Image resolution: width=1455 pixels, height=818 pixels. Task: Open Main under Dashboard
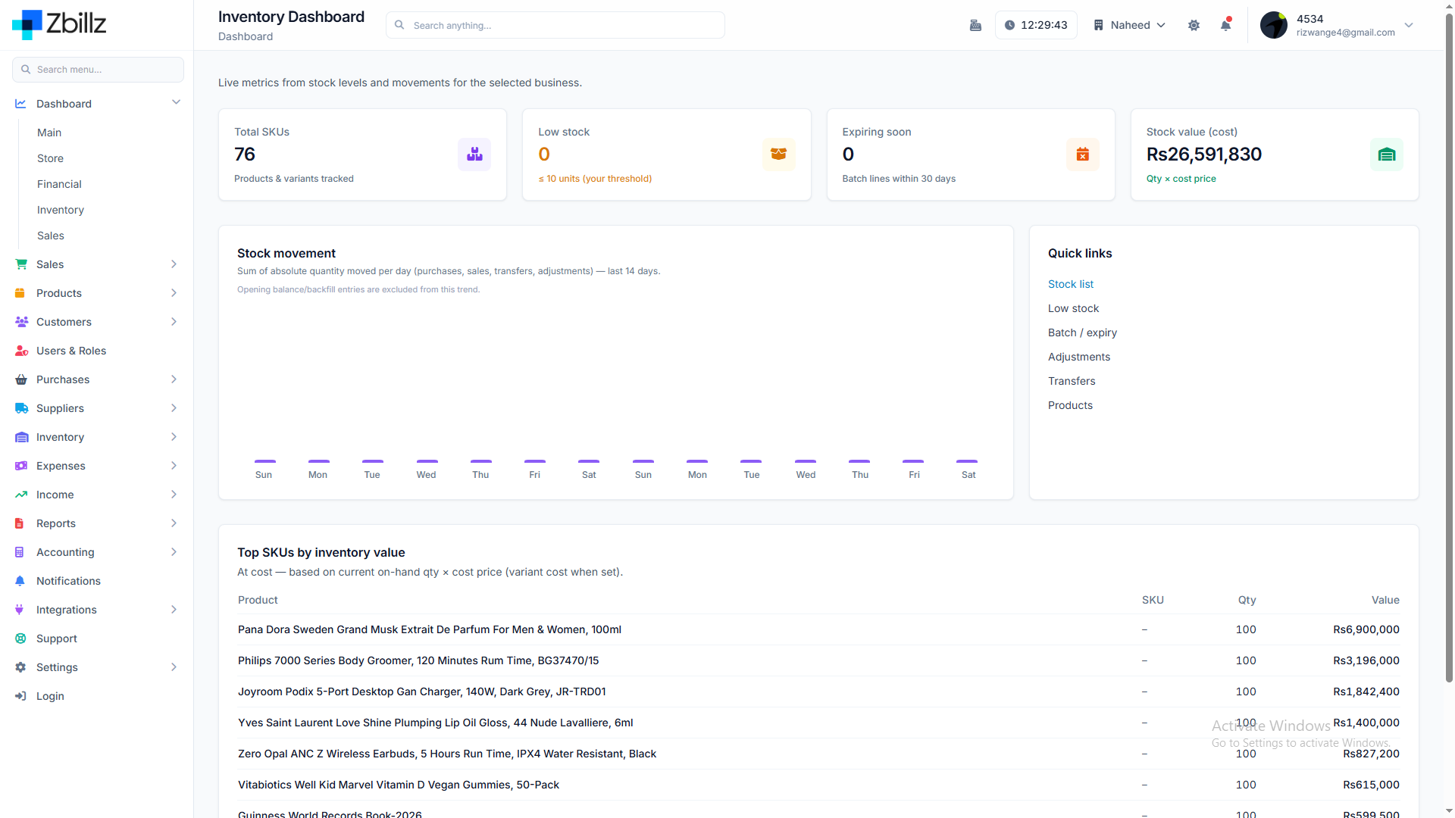(49, 133)
